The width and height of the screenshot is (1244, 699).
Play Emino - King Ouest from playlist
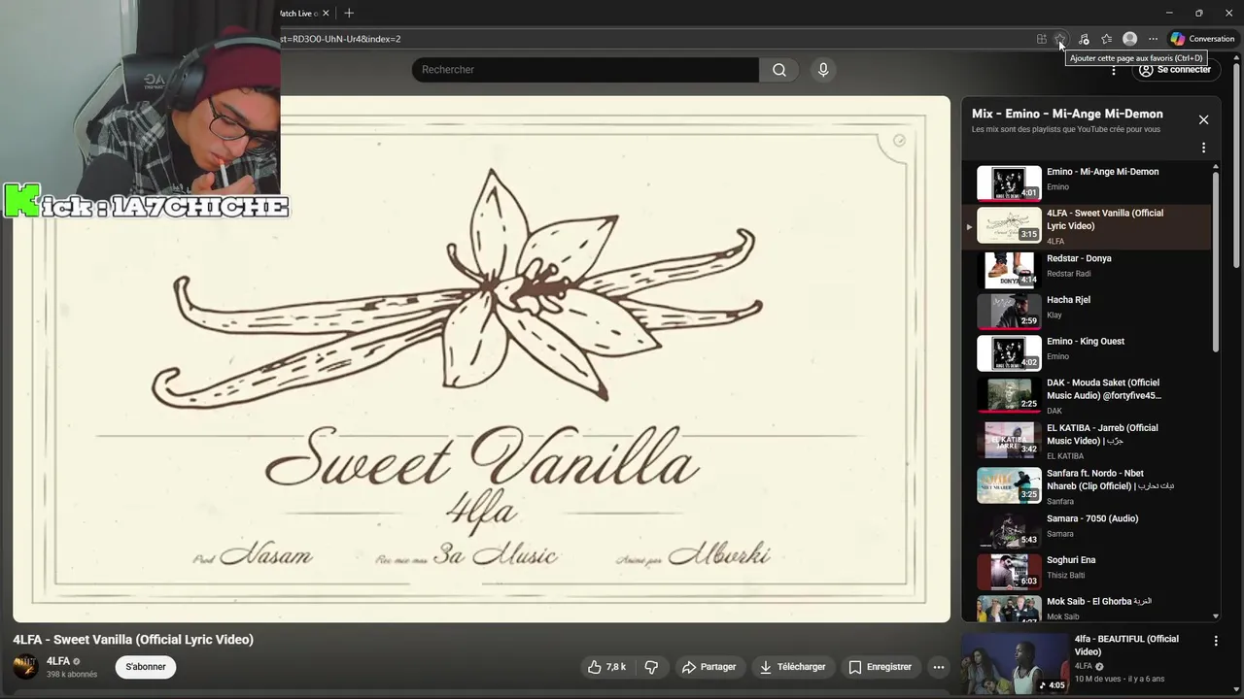[x=1087, y=351]
